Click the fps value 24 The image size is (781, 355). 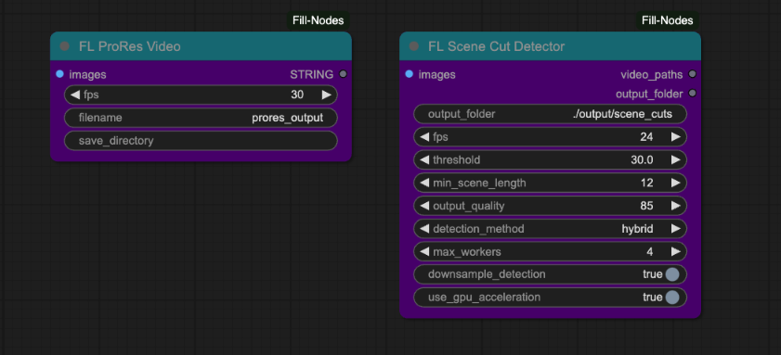tap(646, 137)
